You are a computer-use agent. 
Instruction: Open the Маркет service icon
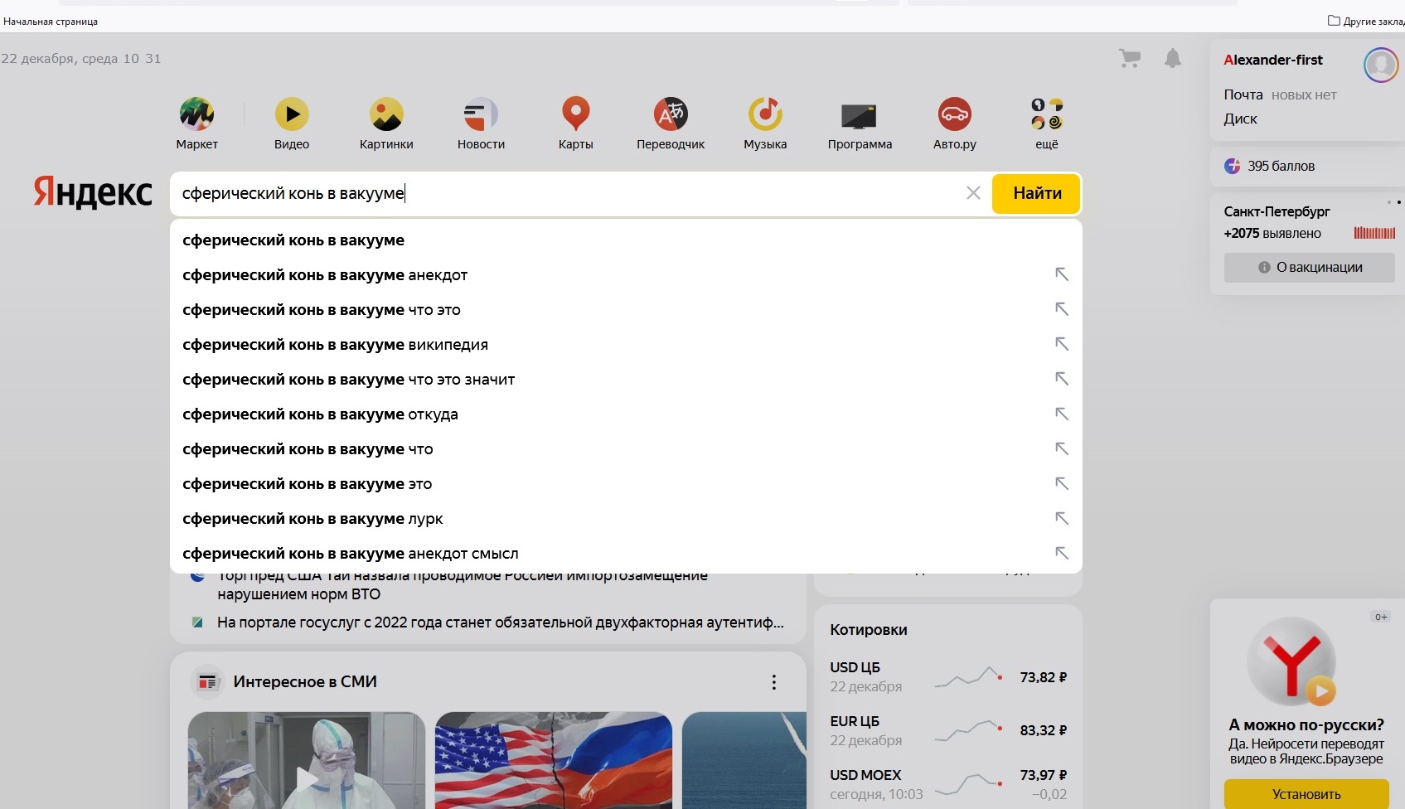(x=196, y=114)
